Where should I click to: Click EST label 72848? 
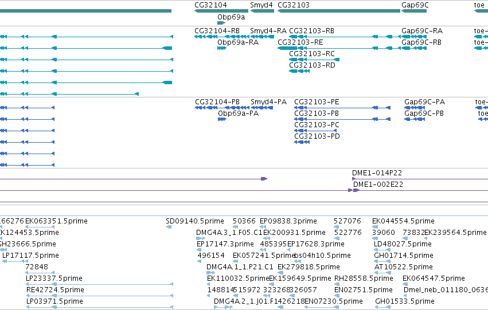coord(36,267)
